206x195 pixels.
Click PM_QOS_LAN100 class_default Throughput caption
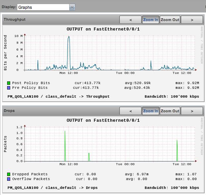click(x=58, y=97)
